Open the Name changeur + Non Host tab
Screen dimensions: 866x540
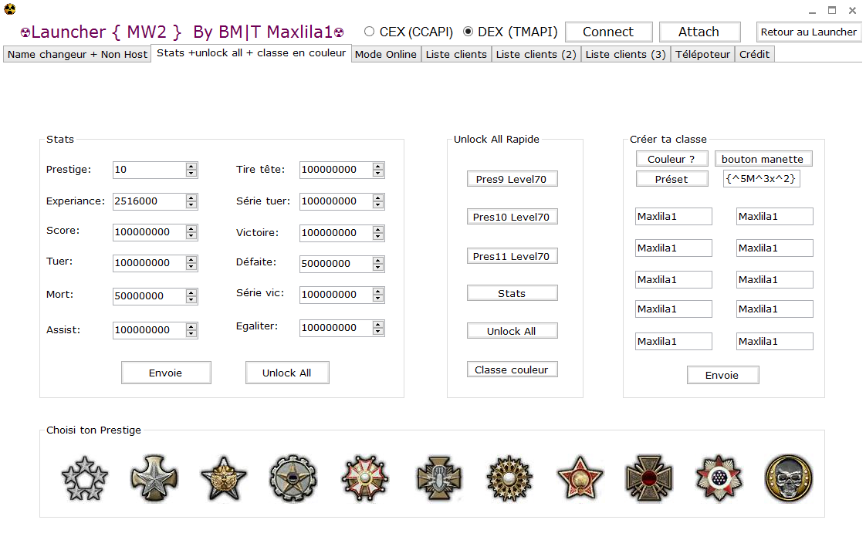pos(76,54)
